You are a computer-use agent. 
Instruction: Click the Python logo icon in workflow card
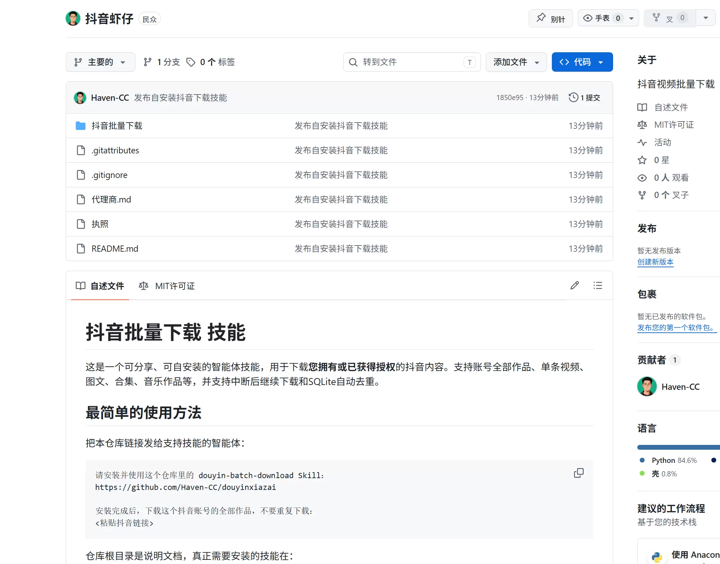(x=656, y=557)
